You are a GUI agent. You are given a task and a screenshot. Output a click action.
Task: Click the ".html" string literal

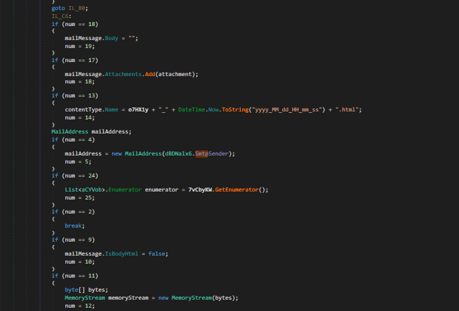pos(347,109)
